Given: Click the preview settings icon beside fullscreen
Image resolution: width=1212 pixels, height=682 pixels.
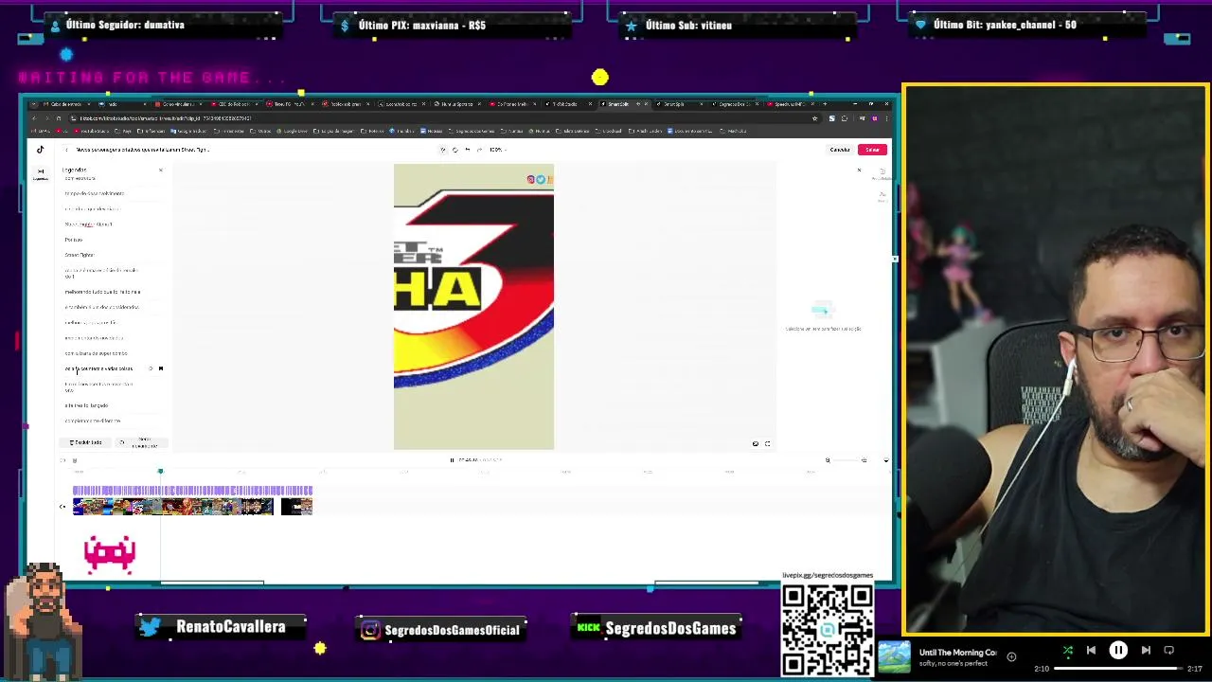Looking at the screenshot, I should pos(755,443).
